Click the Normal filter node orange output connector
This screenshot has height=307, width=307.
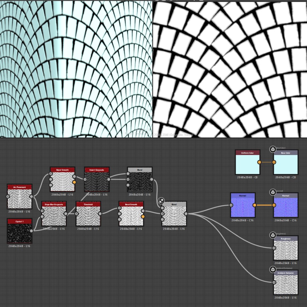tap(255, 205)
